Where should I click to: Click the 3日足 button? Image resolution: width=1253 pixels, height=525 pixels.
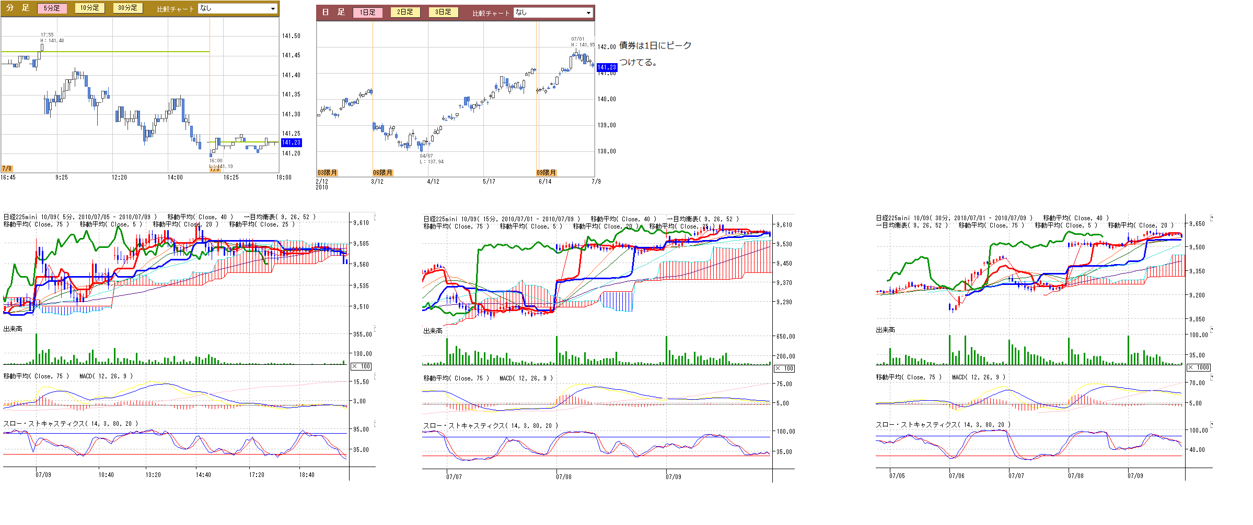(443, 12)
